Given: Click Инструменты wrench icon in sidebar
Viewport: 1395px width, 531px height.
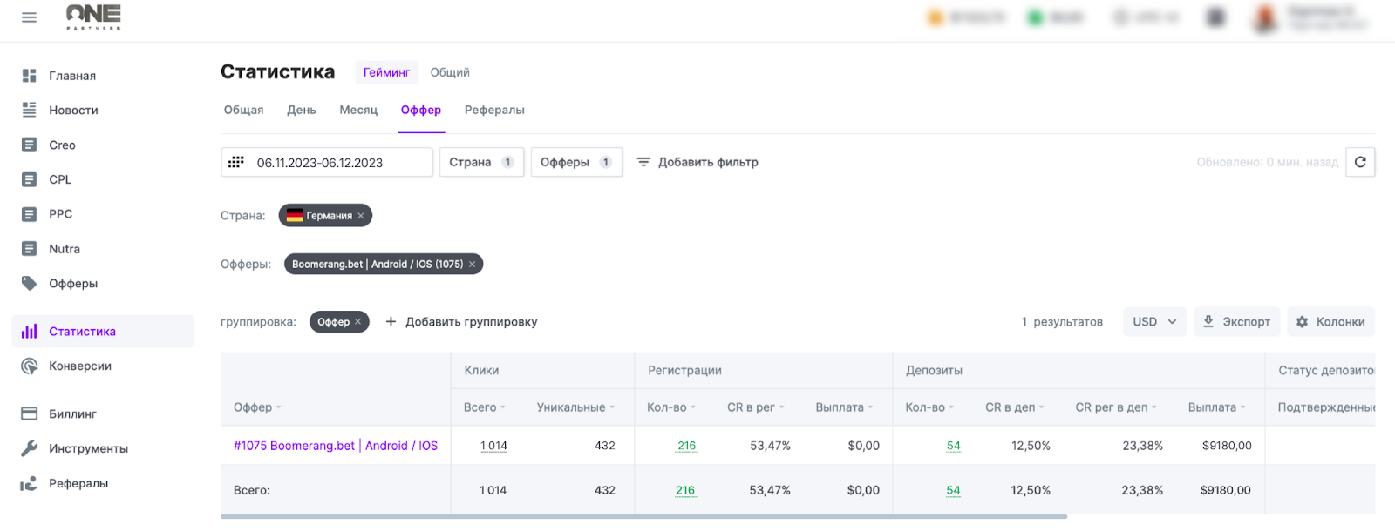Looking at the screenshot, I should [29, 448].
